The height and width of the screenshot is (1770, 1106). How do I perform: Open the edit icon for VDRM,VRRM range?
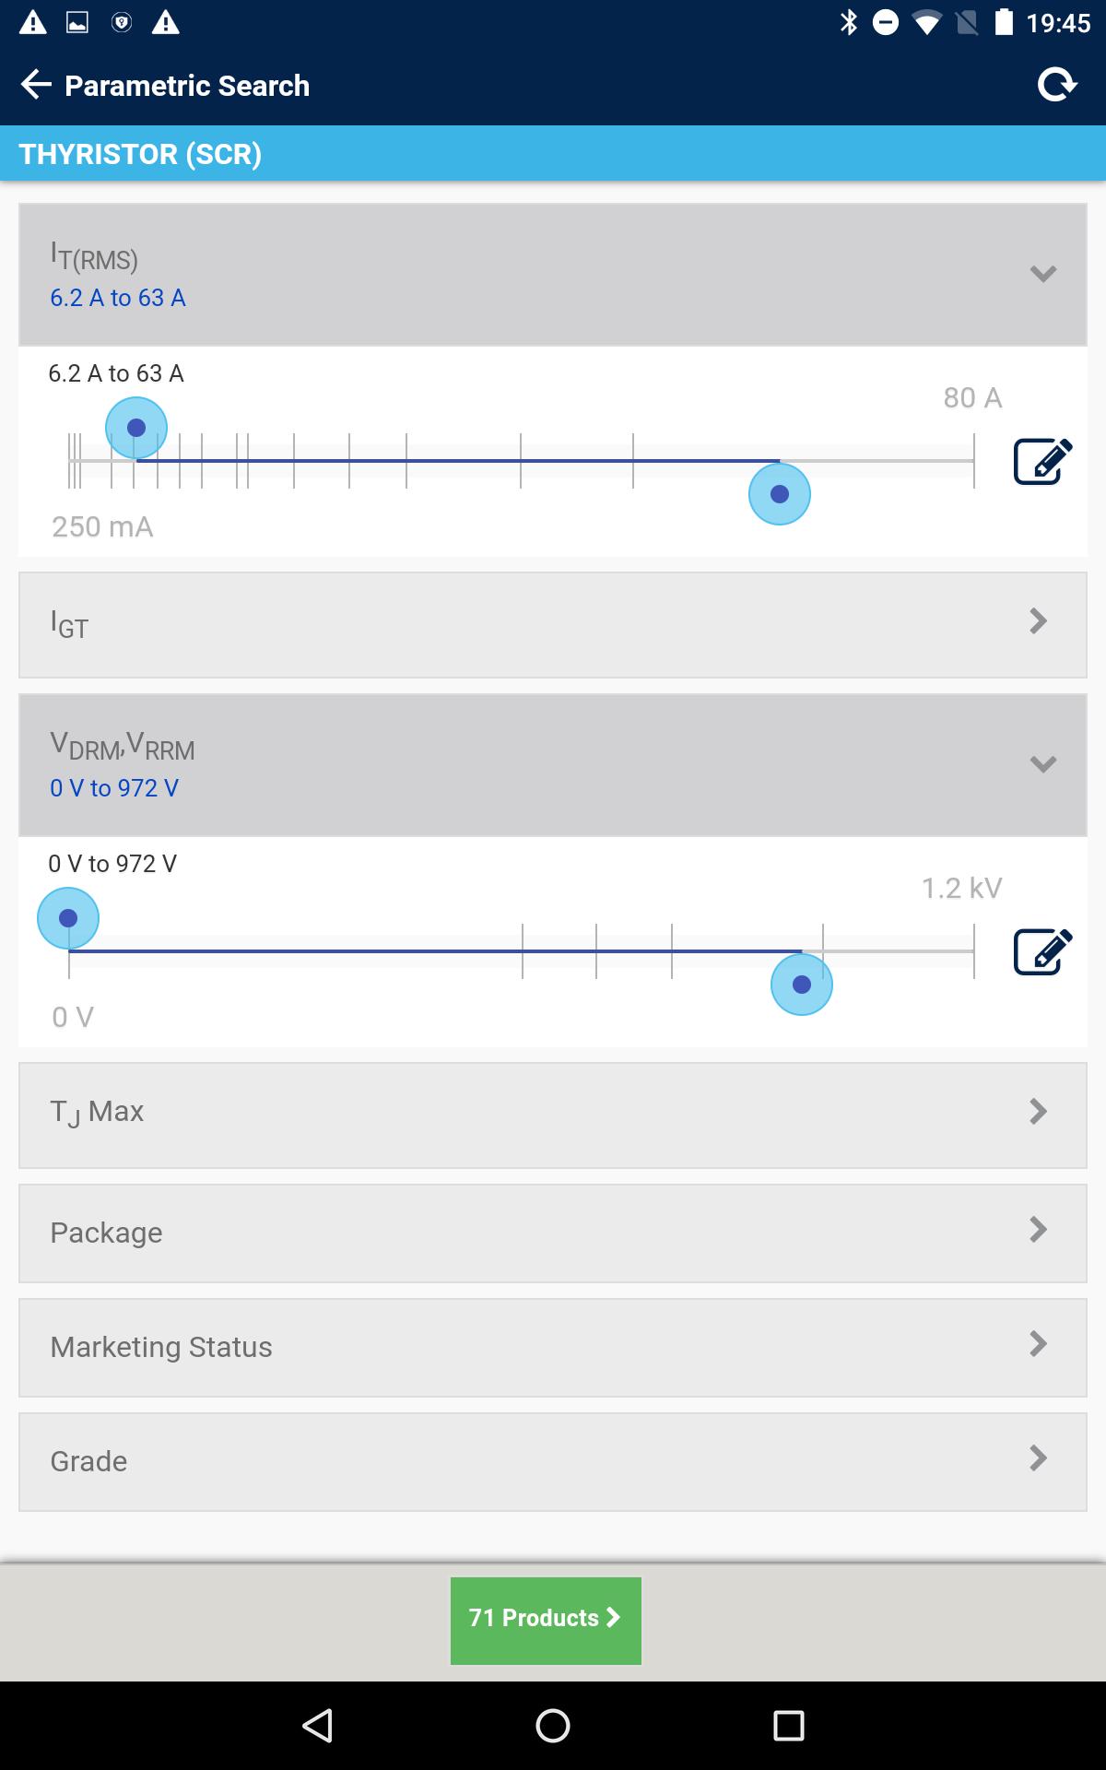tap(1042, 951)
